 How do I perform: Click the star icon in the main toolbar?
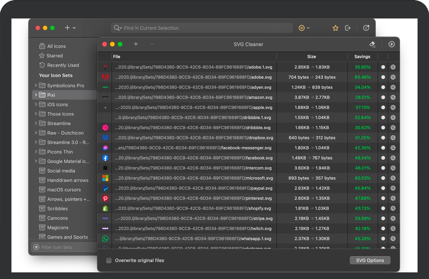(x=335, y=28)
